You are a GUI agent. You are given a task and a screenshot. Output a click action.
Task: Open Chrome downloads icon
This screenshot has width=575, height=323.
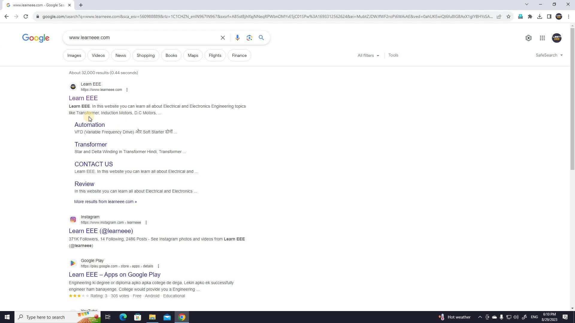[540, 16]
